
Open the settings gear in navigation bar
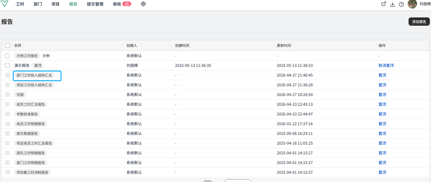pyautogui.click(x=143, y=4)
